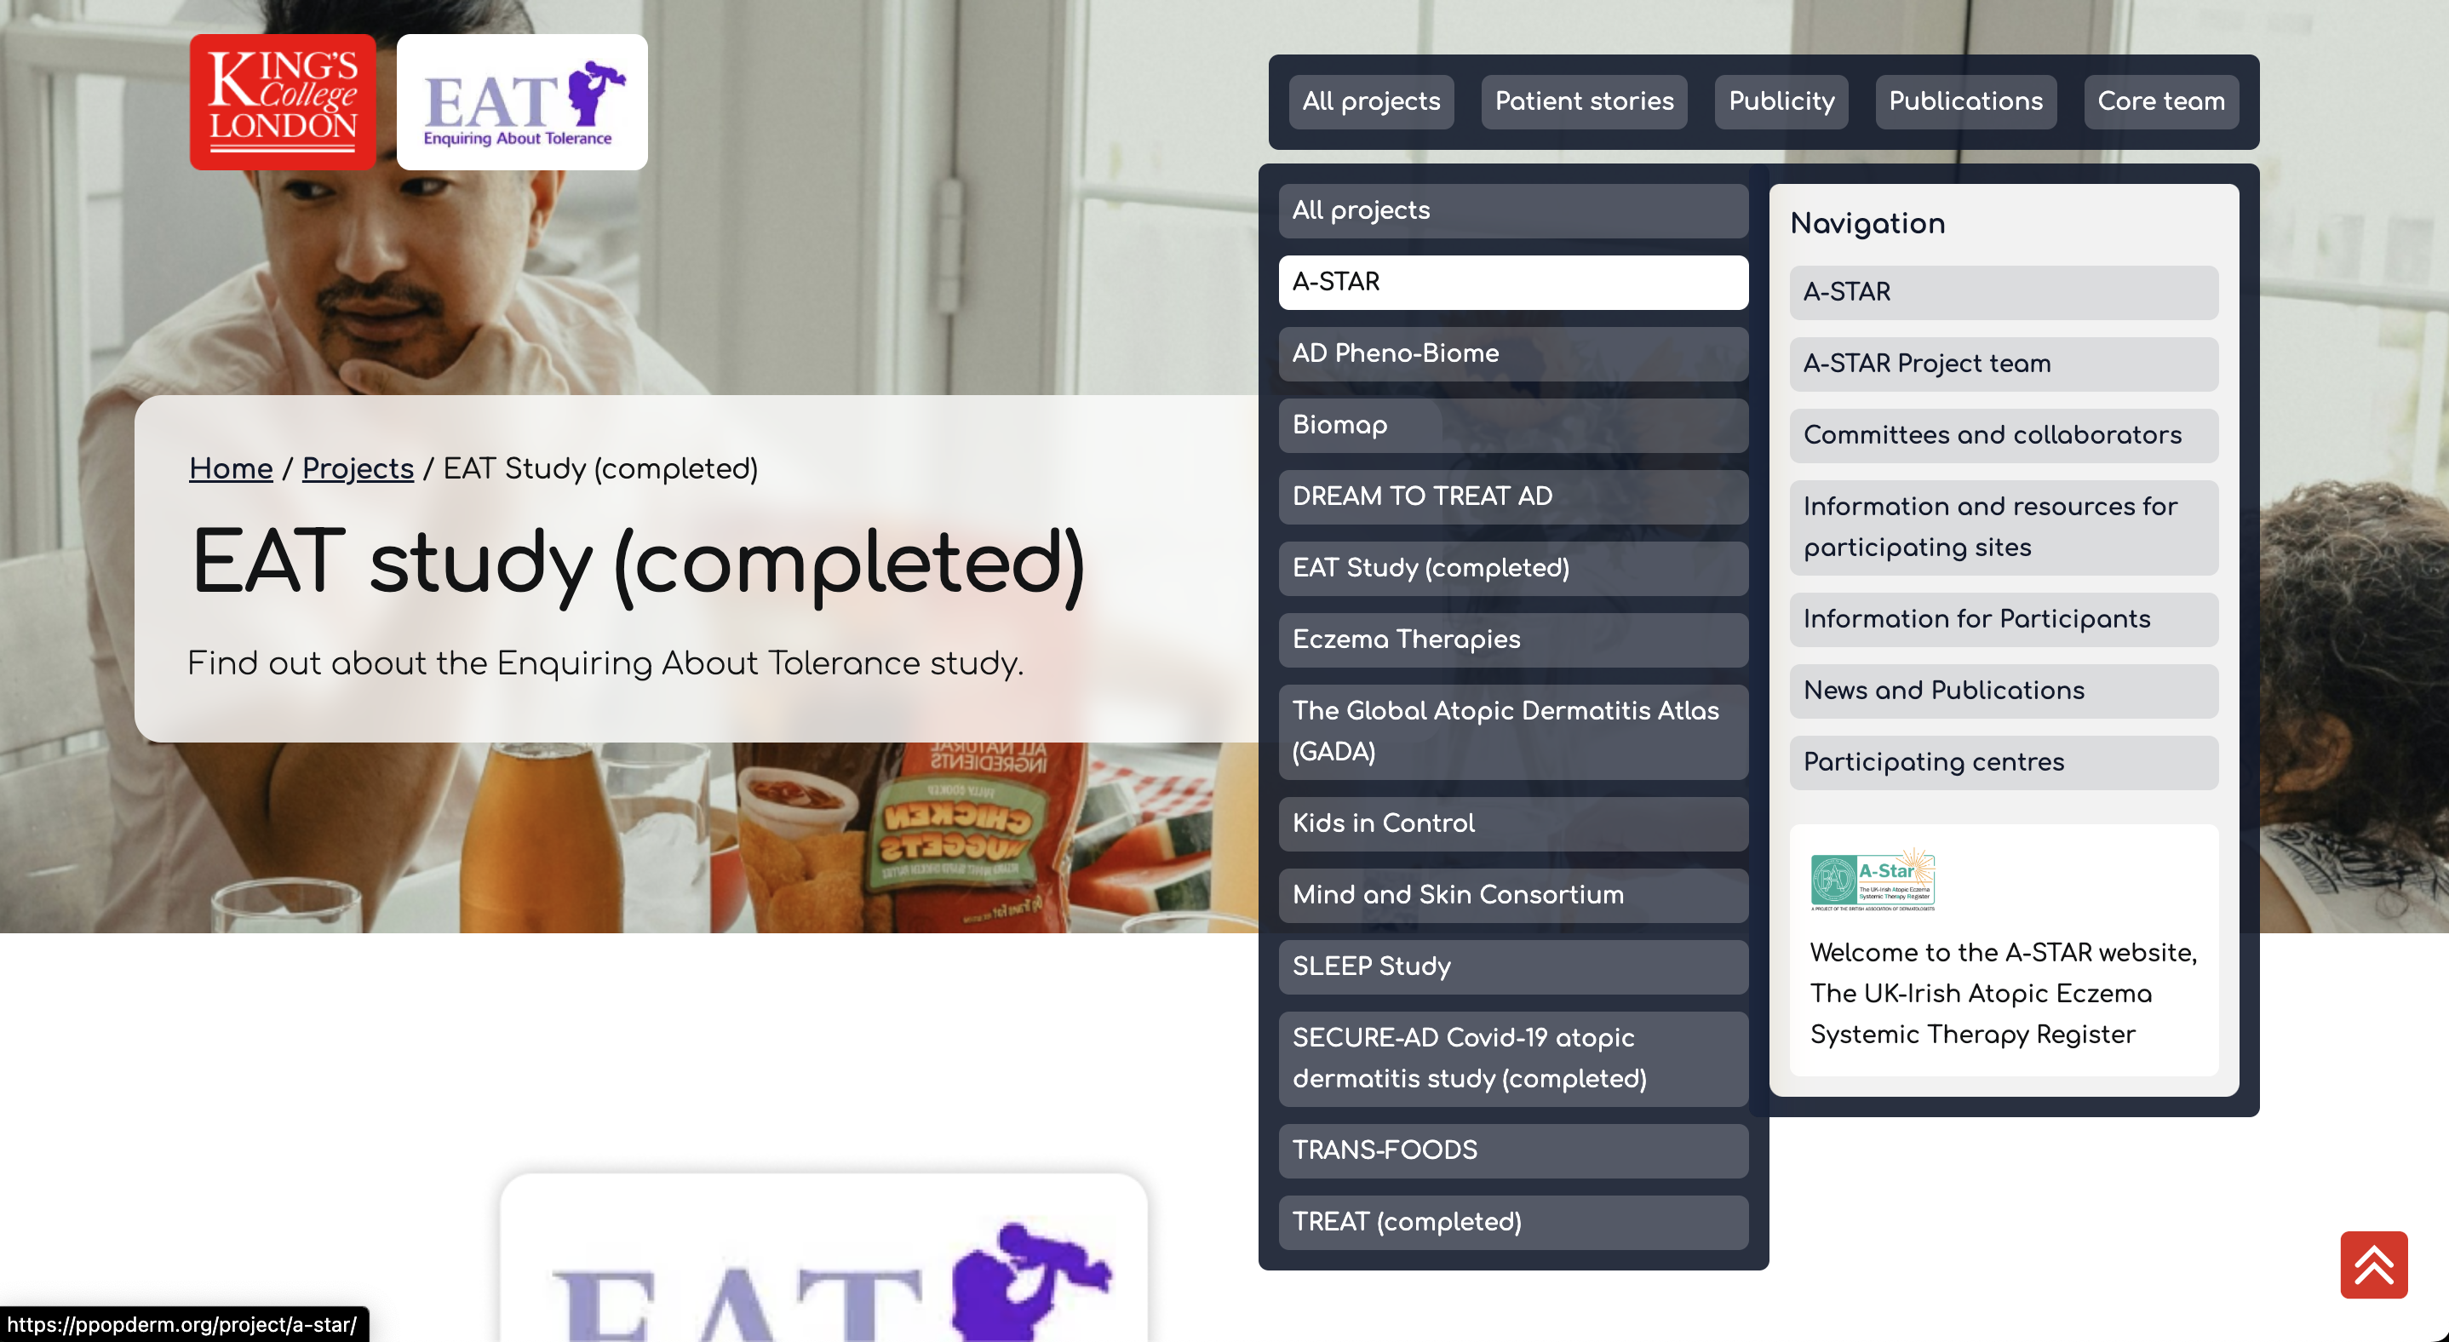Select the All Projects tab button
This screenshot has width=2449, height=1342.
pos(1370,100)
